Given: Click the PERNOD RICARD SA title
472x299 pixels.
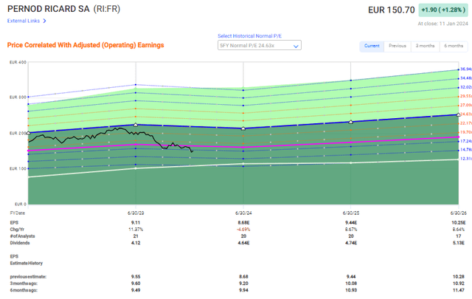Looking at the screenshot, I should pyautogui.click(x=49, y=9).
